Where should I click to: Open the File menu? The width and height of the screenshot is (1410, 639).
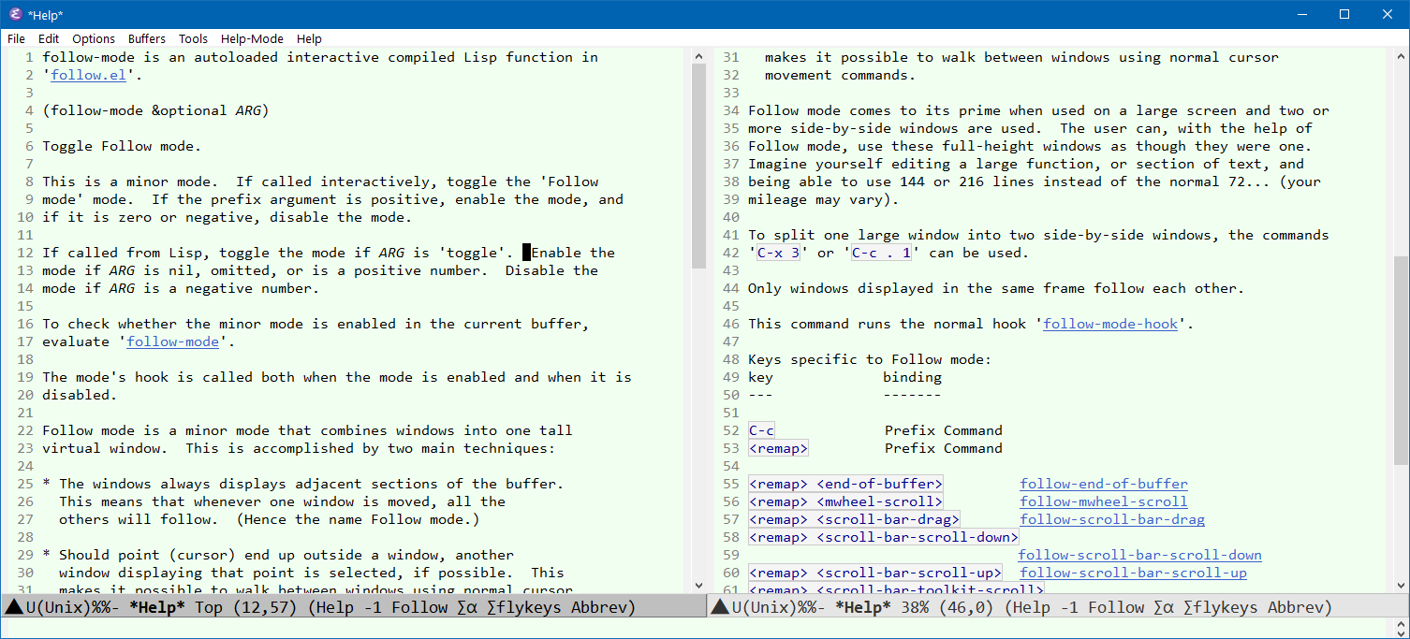[16, 38]
